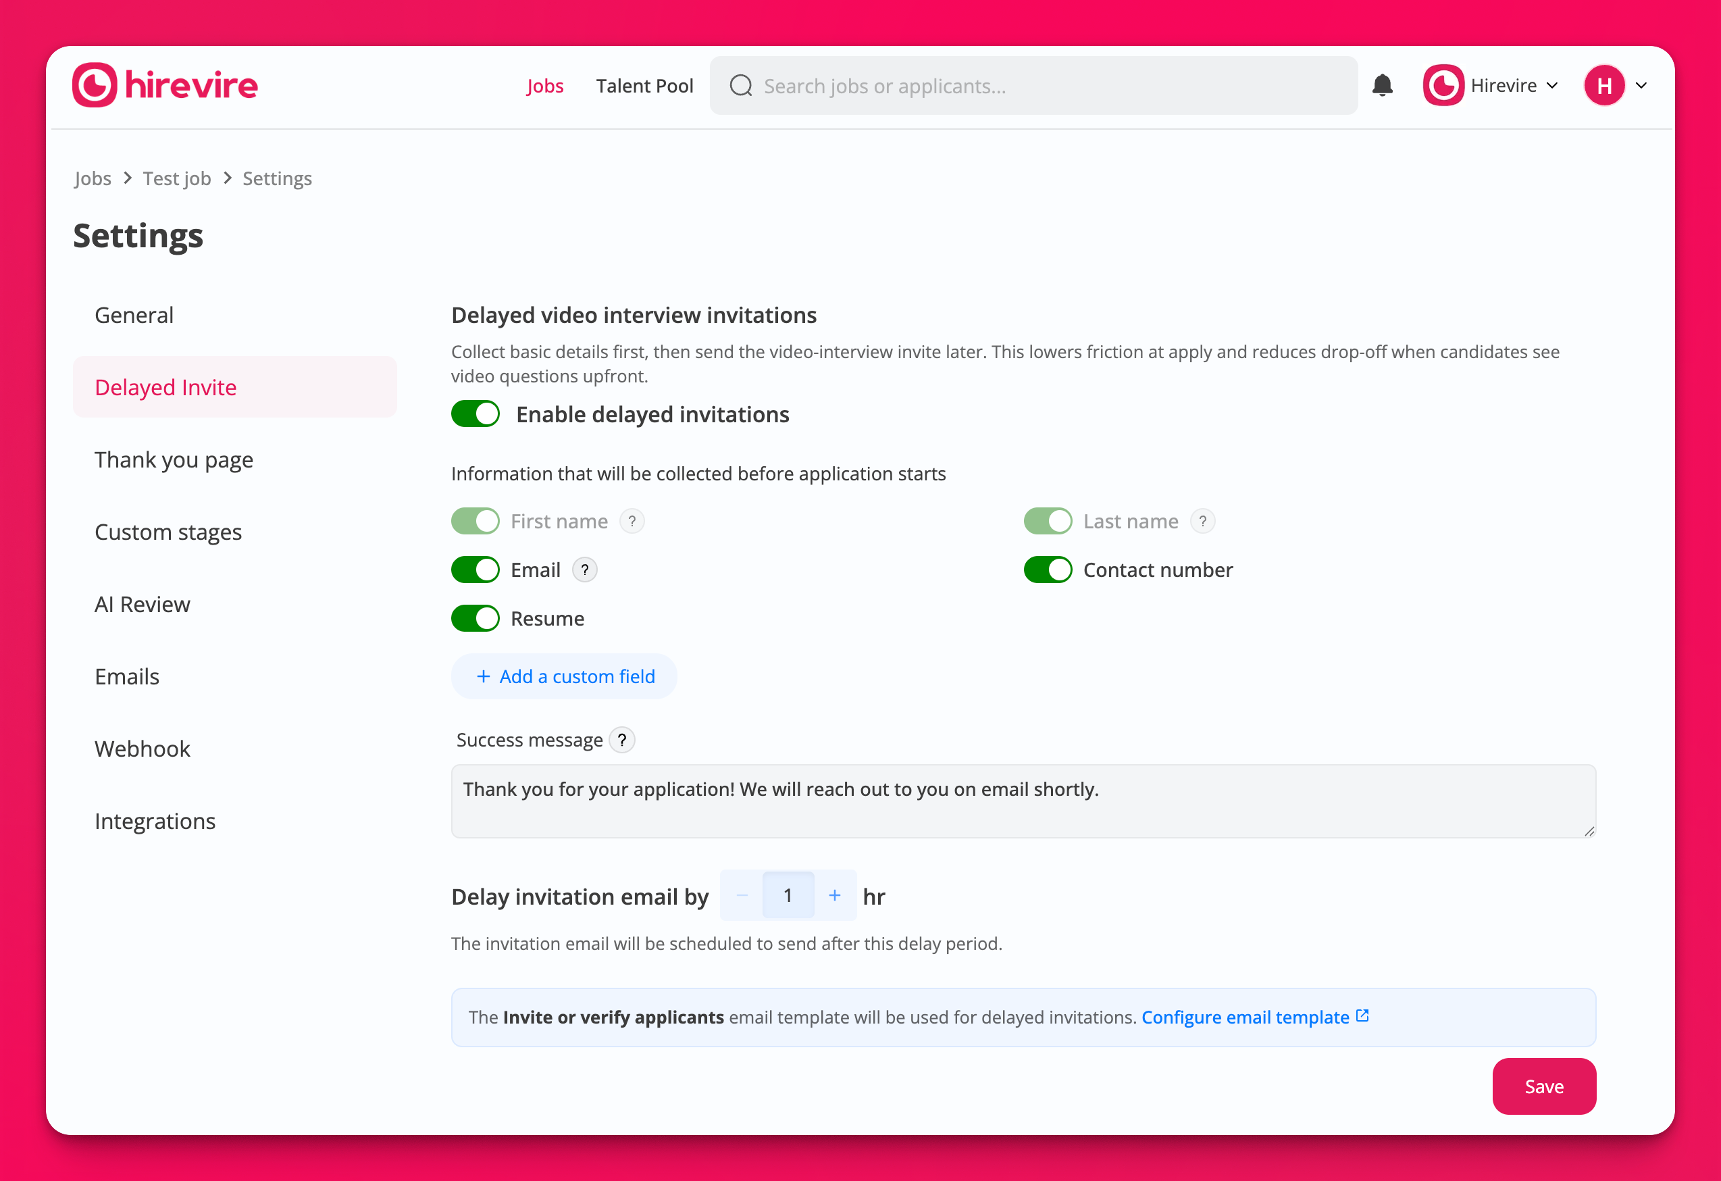The image size is (1721, 1181).
Task: Click the H user avatar
Action: tap(1604, 86)
